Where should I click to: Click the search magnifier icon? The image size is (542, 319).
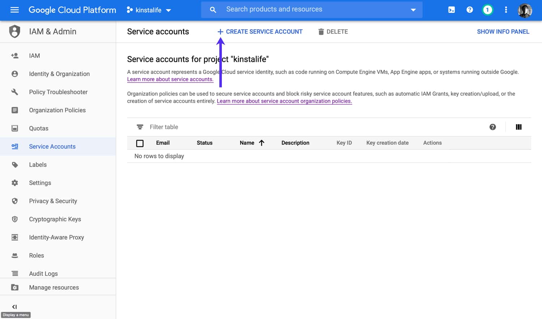[213, 9]
